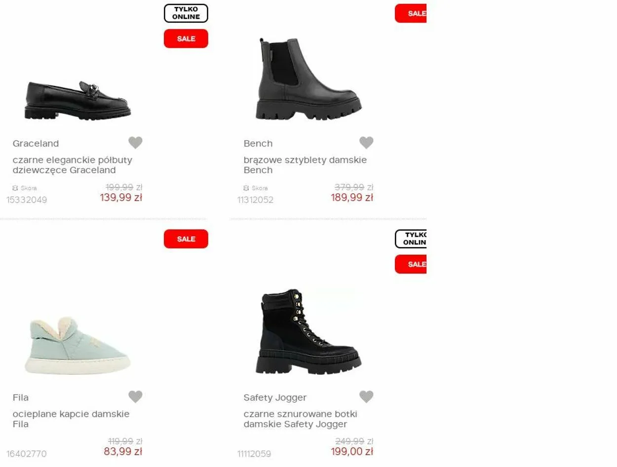Open 'czarne sznurowane botki damskie Safety Jogger'
The image size is (617, 467).
(300, 419)
